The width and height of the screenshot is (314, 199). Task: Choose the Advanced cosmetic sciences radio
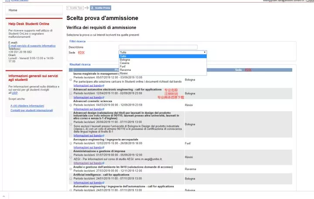71,105
